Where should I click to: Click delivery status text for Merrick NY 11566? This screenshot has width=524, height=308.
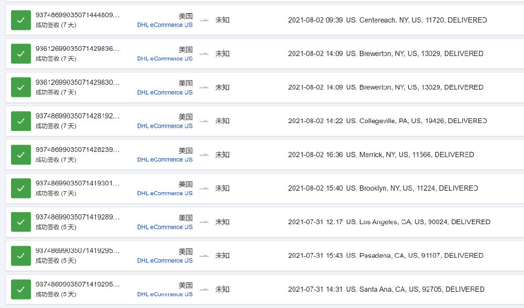click(381, 155)
